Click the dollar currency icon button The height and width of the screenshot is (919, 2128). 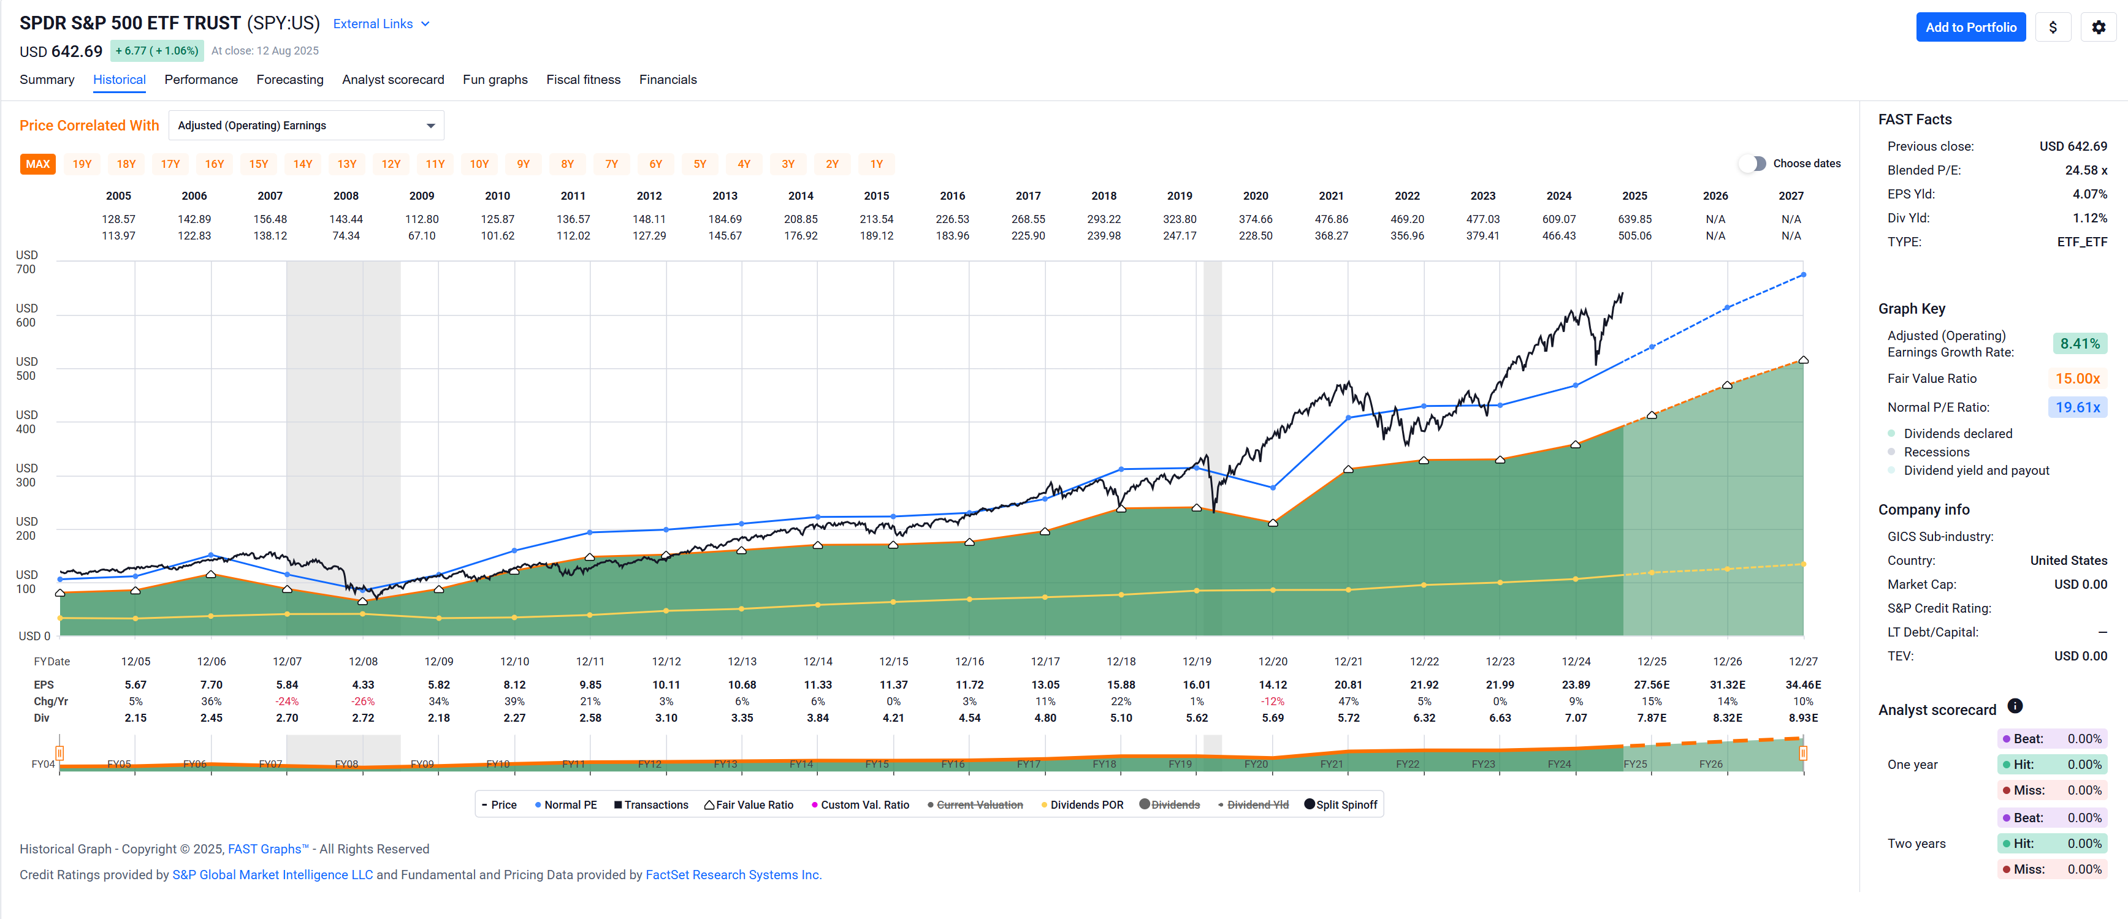click(x=2053, y=27)
